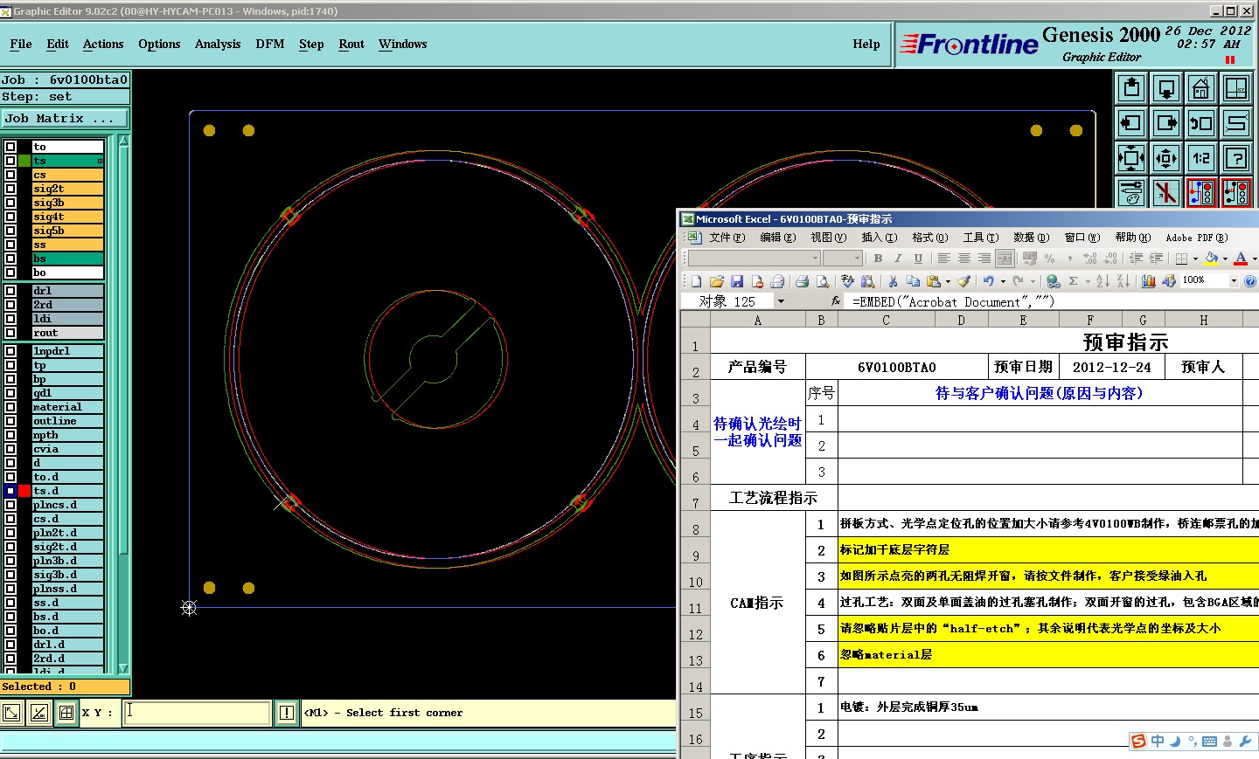Open the Excel zoom 100% dropdown
This screenshot has height=759, width=1259.
pos(1234,281)
